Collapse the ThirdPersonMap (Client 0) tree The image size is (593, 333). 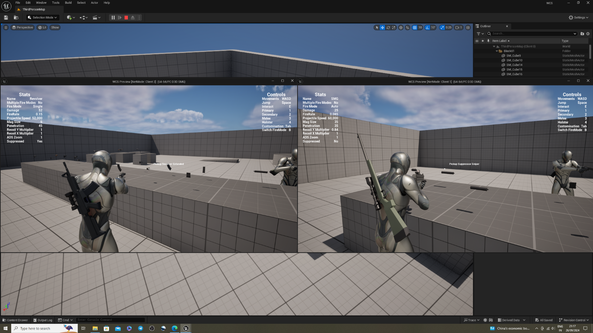click(x=494, y=47)
